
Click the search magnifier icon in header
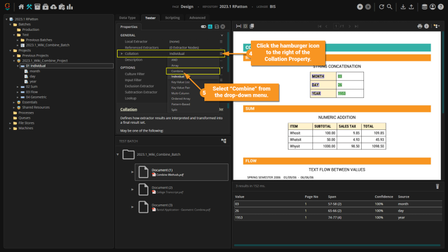[389, 7]
